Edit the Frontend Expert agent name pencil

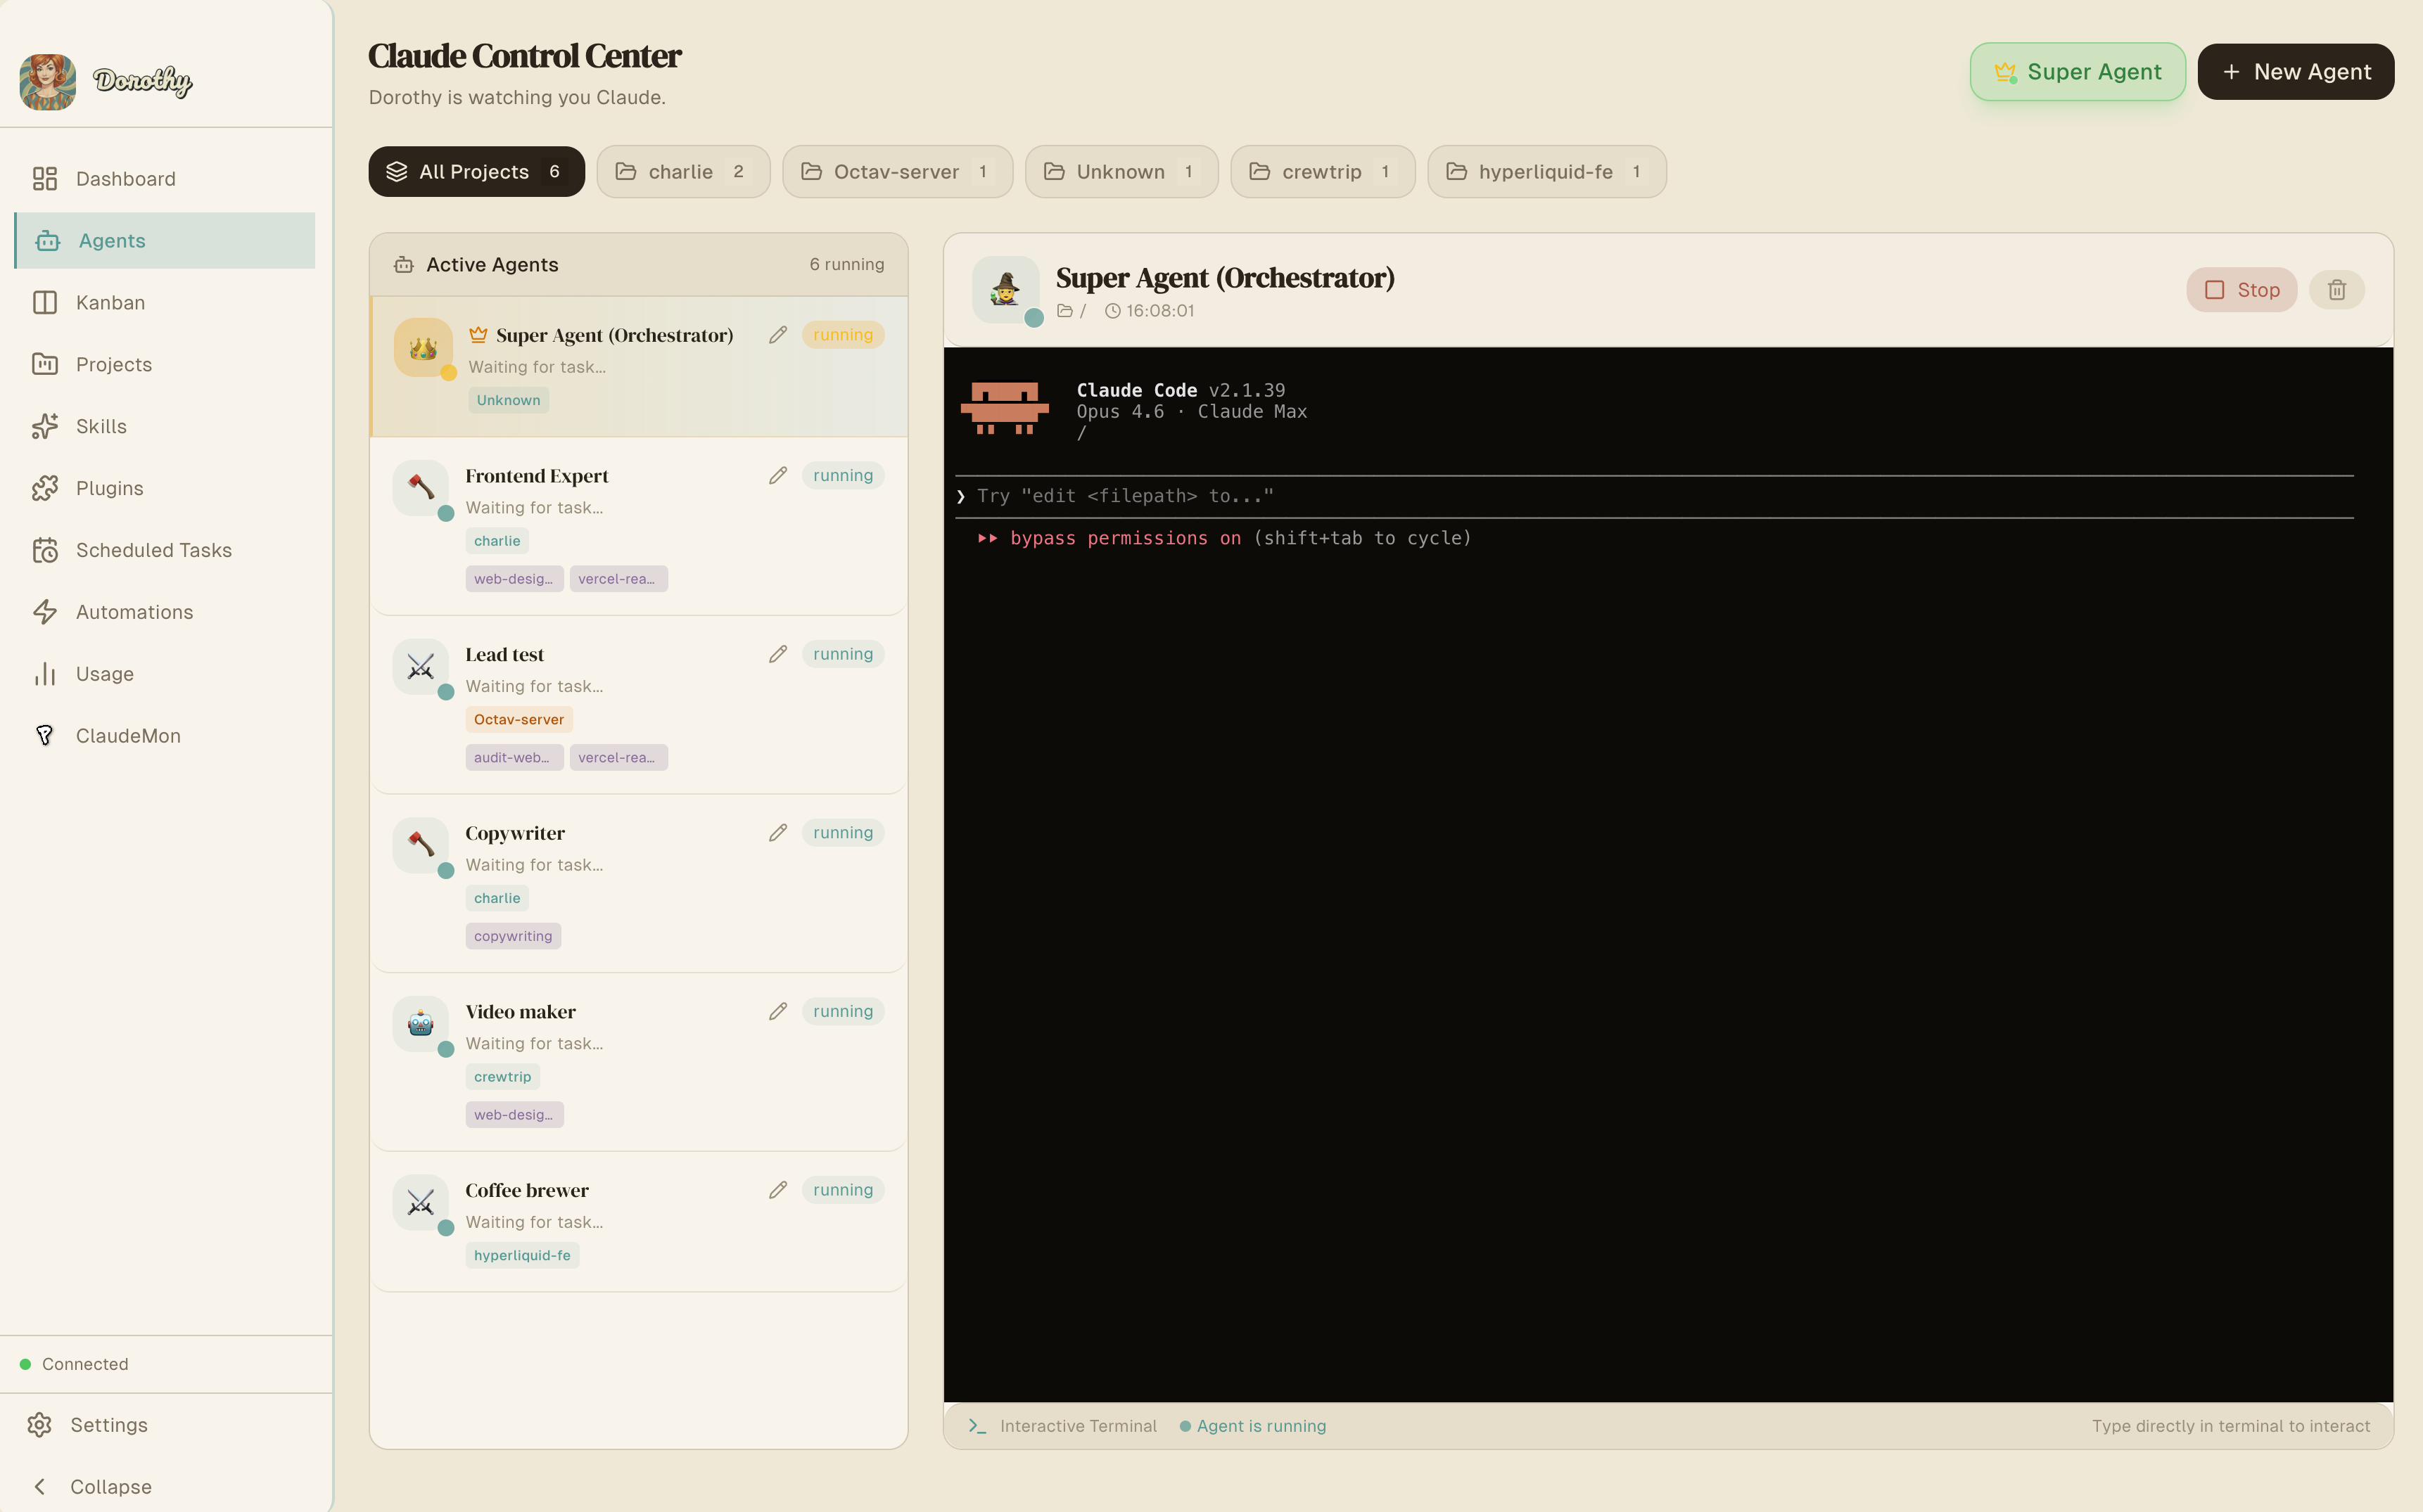778,476
